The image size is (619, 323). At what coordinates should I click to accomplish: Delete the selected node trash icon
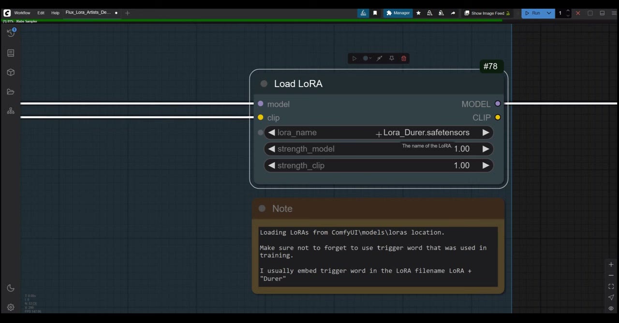404,59
